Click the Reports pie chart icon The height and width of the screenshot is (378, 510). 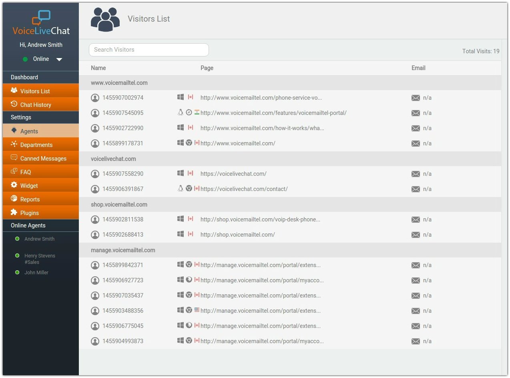click(x=14, y=199)
